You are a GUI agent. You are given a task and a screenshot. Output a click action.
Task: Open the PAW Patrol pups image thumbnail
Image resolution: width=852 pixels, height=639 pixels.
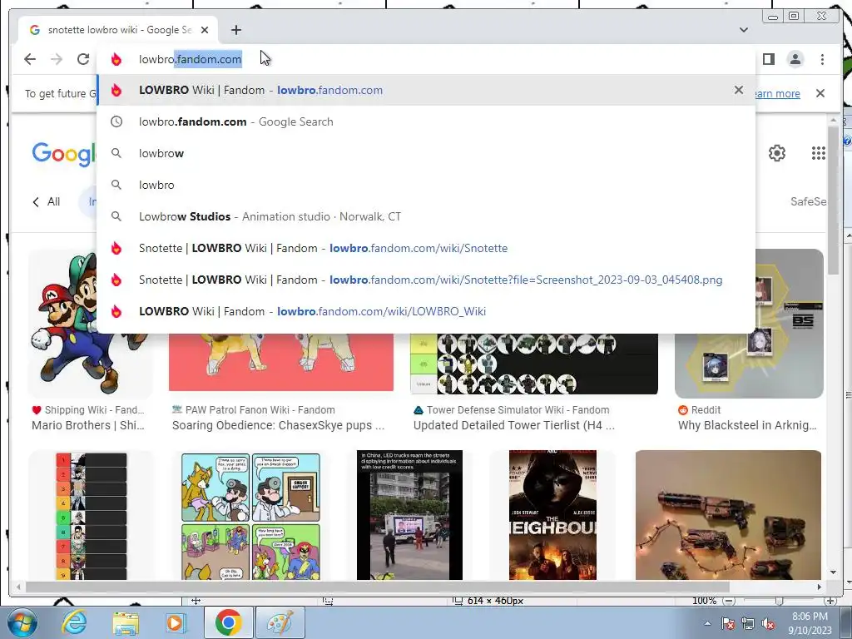pos(281,362)
